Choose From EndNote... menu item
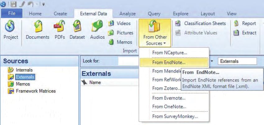 174,62
